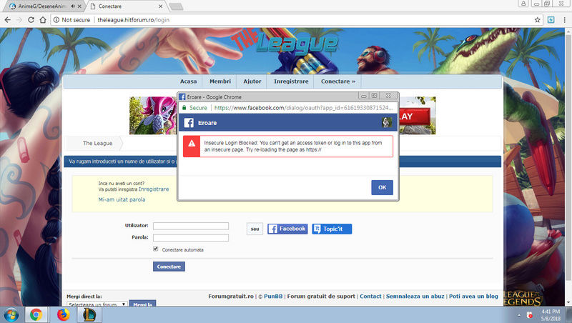The height and width of the screenshot is (323, 572).
Task: Open the Conectare » menu item
Action: 337,81
